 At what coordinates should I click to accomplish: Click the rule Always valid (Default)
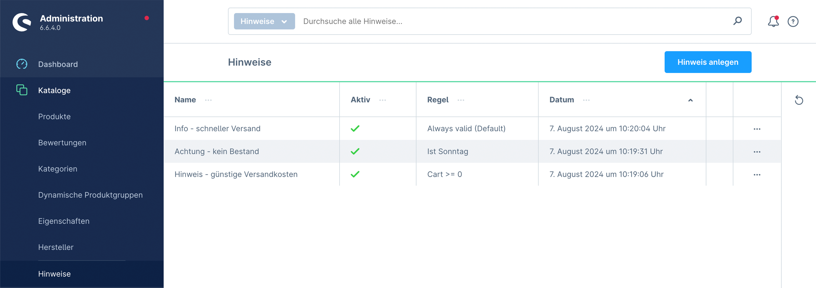click(x=466, y=128)
